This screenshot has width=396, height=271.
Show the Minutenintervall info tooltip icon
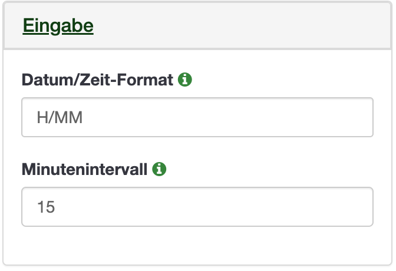coord(159,169)
